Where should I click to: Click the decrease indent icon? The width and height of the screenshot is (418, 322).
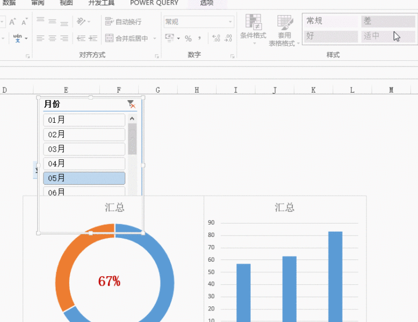coord(81,39)
